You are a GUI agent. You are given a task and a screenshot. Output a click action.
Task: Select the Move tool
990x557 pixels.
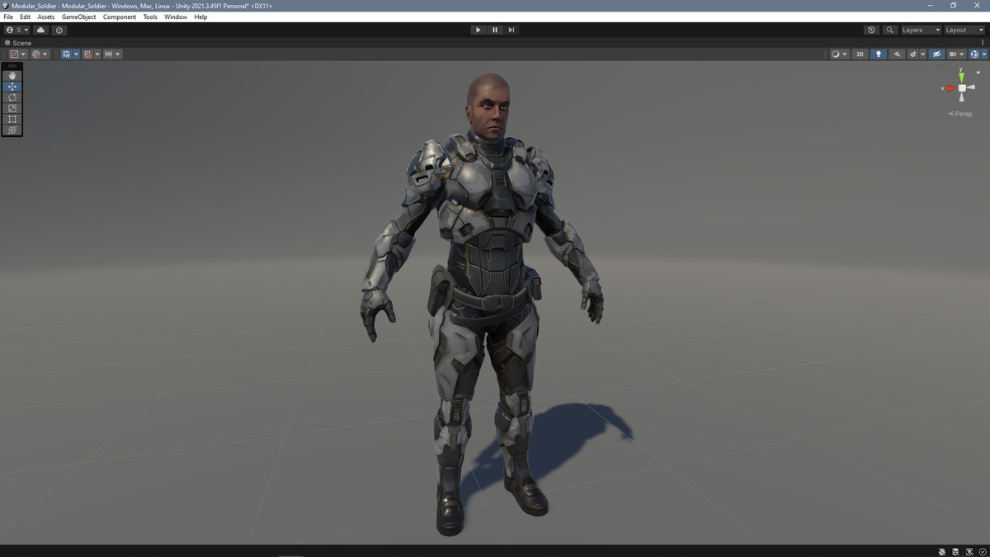(x=12, y=86)
